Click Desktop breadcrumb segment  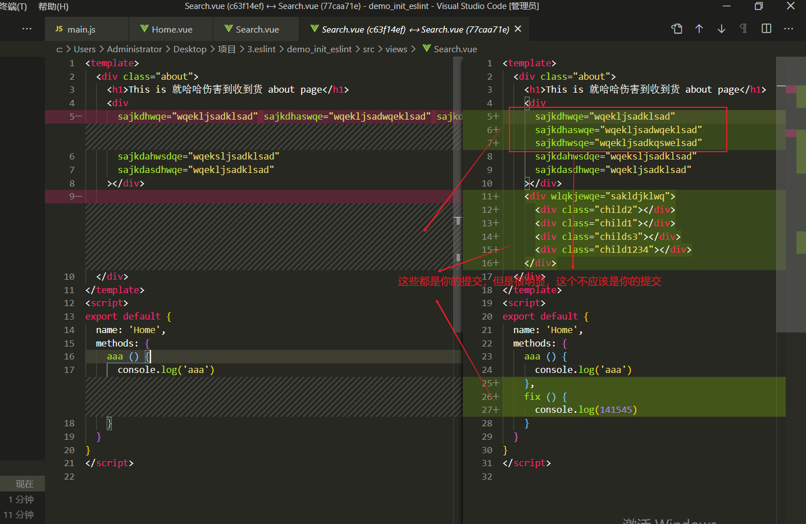click(x=190, y=49)
